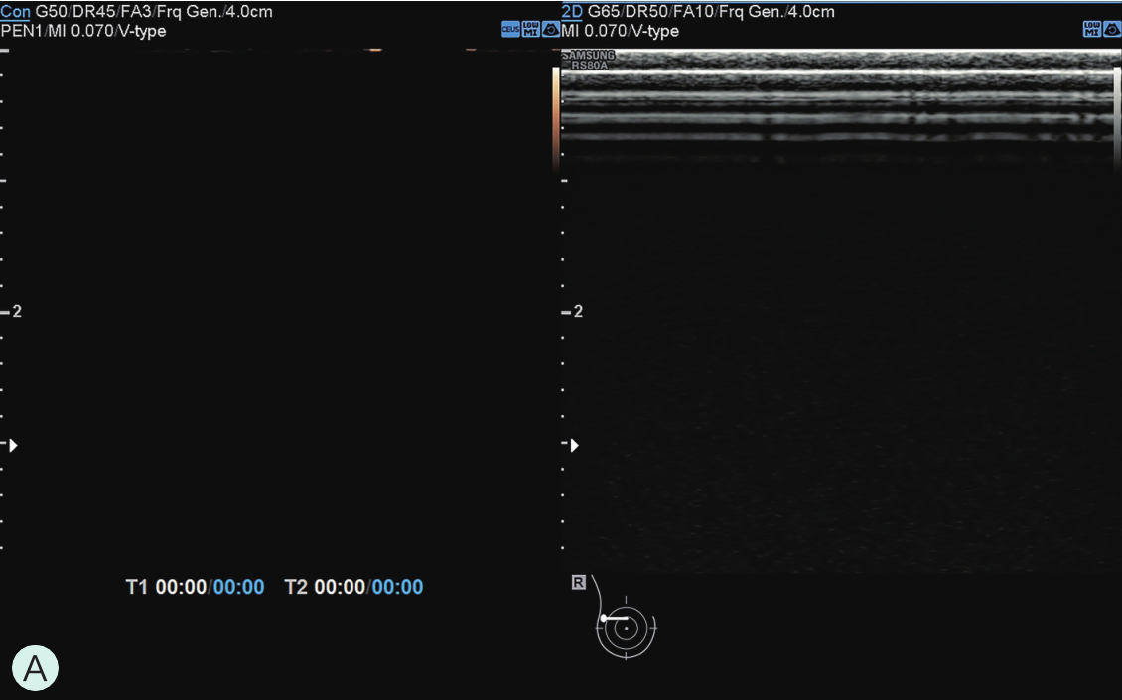This screenshot has height=700, width=1122.
Task: Click the 2 cm depth marker in 2D pane
Action: 573,312
